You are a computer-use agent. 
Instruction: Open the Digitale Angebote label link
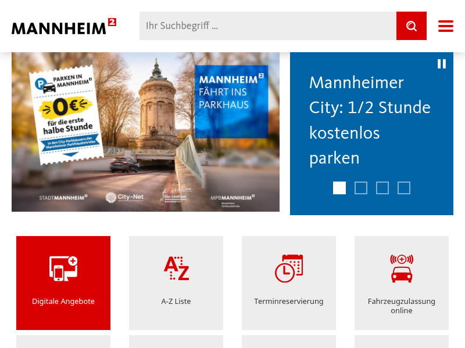click(x=63, y=301)
